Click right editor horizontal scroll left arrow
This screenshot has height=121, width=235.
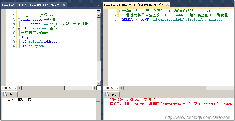122,88
